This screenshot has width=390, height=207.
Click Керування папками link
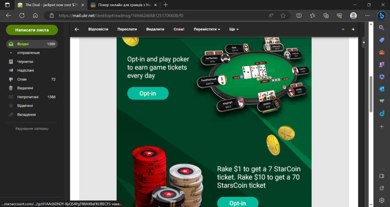(32, 129)
